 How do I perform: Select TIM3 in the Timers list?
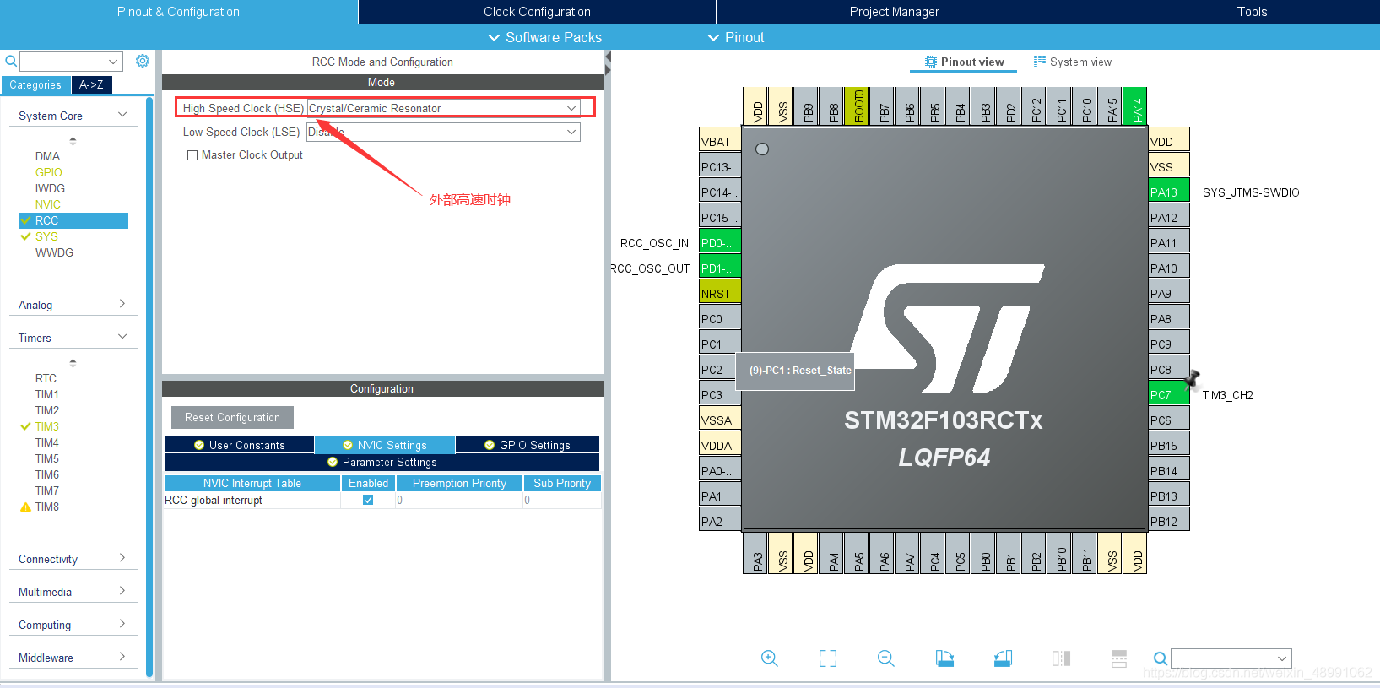point(47,426)
